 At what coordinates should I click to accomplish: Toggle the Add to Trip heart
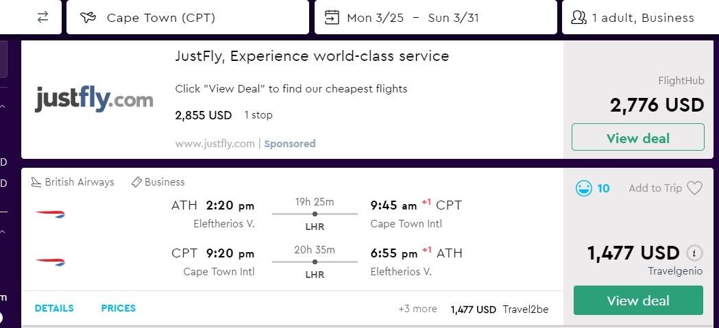tap(694, 188)
